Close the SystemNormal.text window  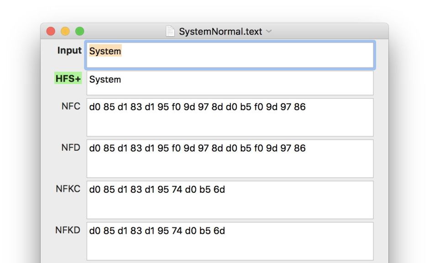(51, 32)
